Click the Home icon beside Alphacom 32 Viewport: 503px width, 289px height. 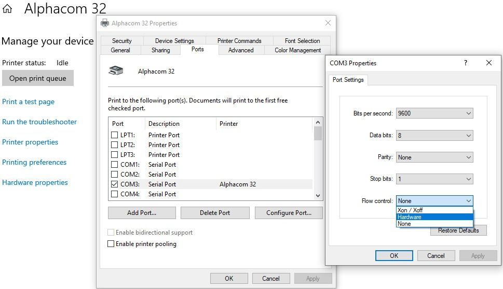(x=7, y=9)
